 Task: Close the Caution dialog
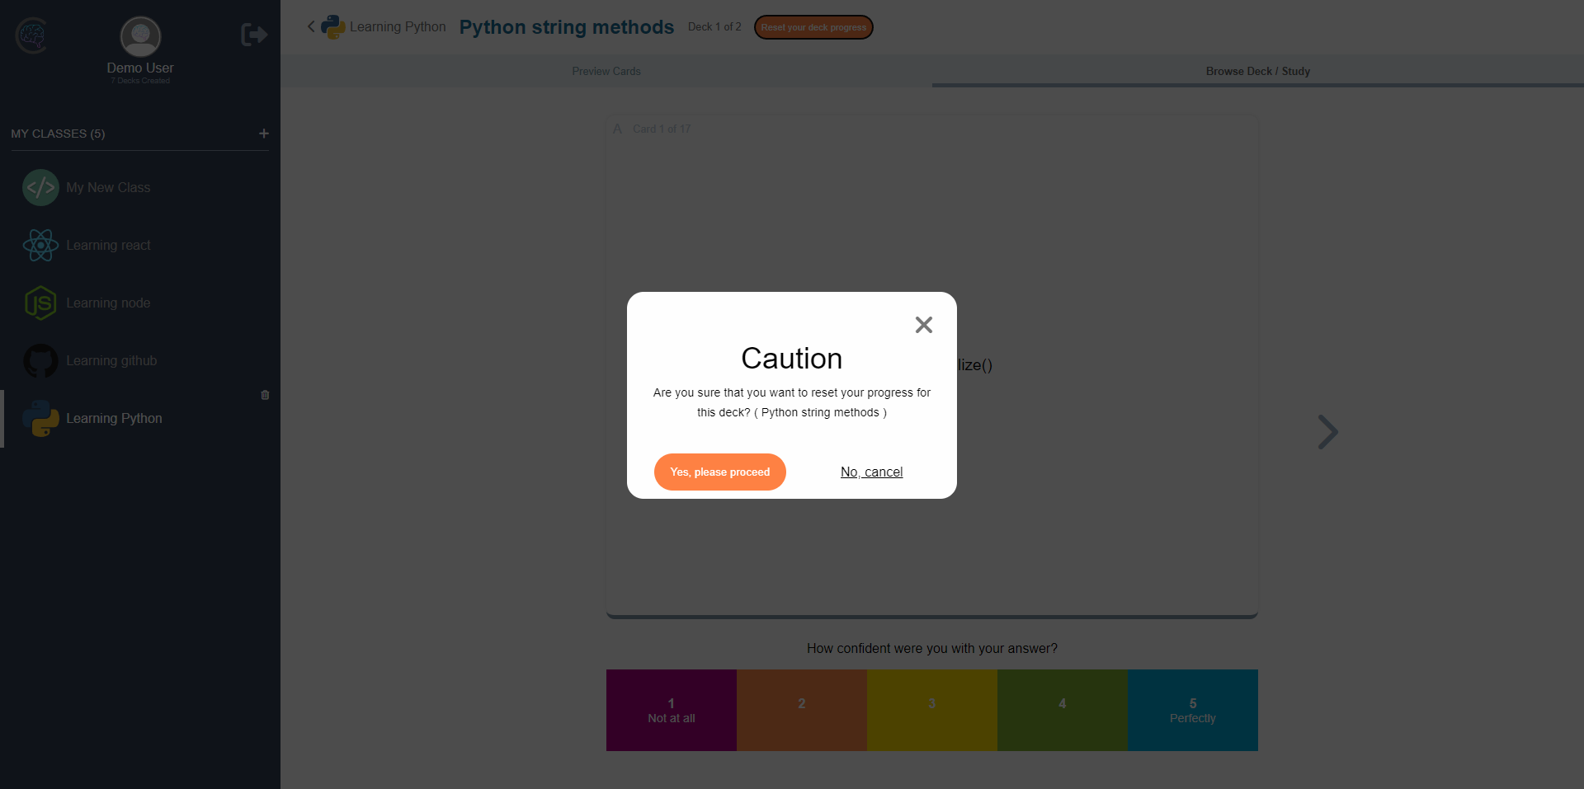(x=923, y=324)
